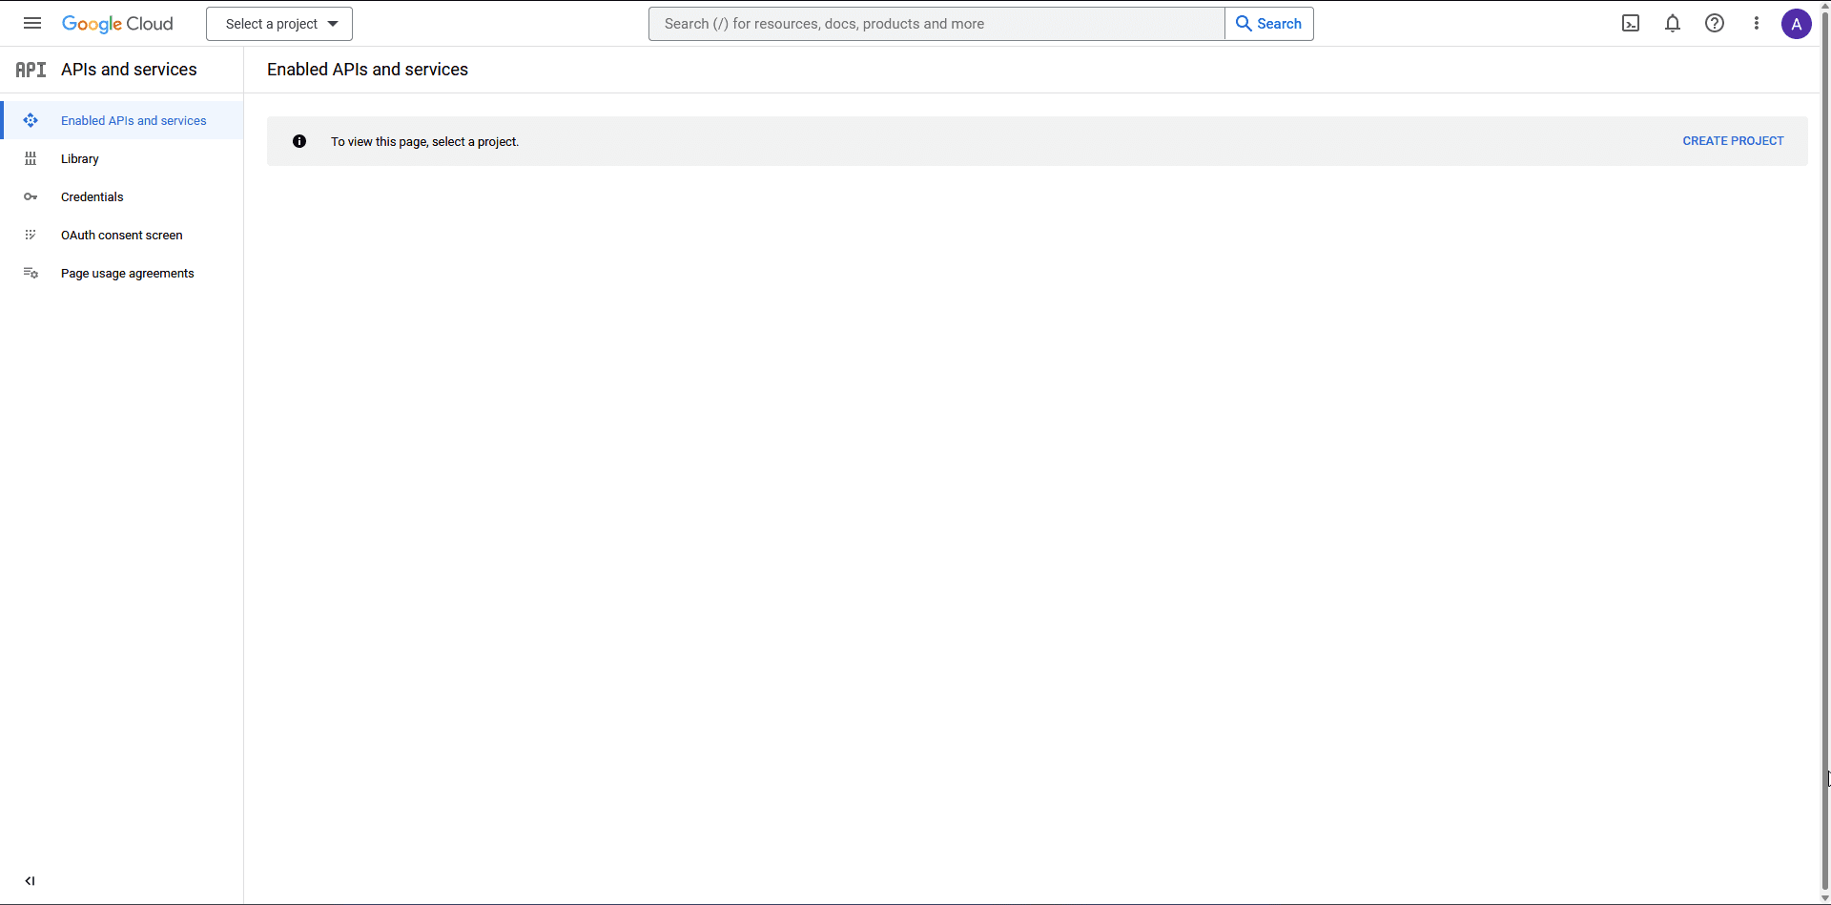Open the help menu icon
This screenshot has width=1831, height=905.
click(1714, 23)
